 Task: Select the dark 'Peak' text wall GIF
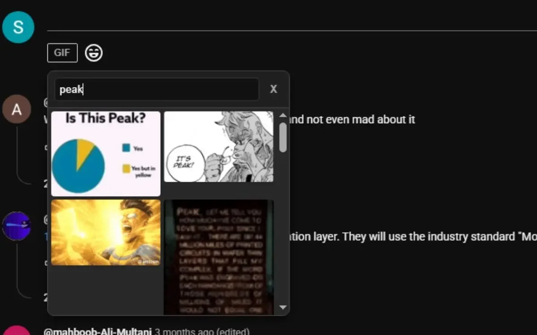point(218,257)
